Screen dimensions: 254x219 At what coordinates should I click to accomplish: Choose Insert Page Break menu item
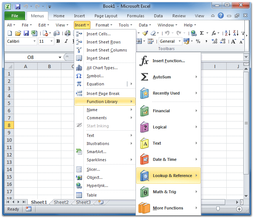(105, 93)
